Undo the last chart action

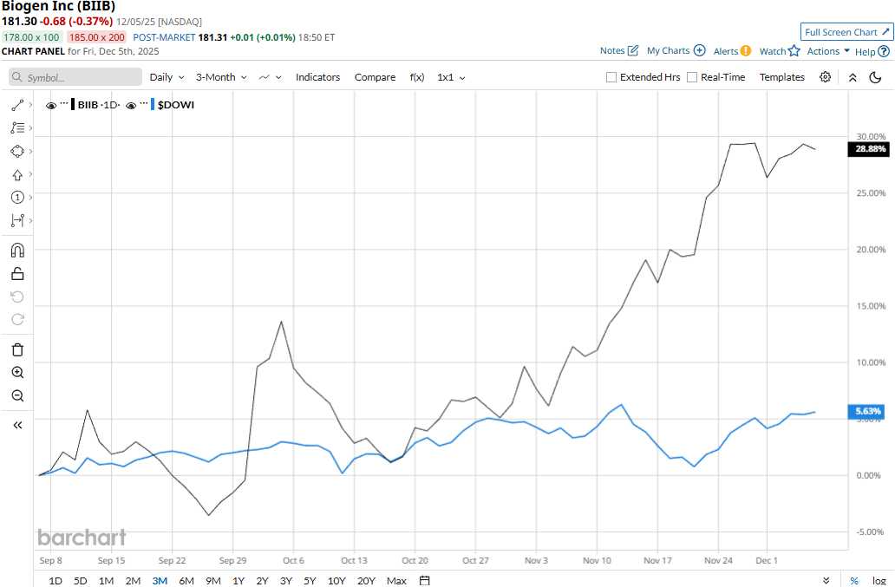(x=17, y=297)
